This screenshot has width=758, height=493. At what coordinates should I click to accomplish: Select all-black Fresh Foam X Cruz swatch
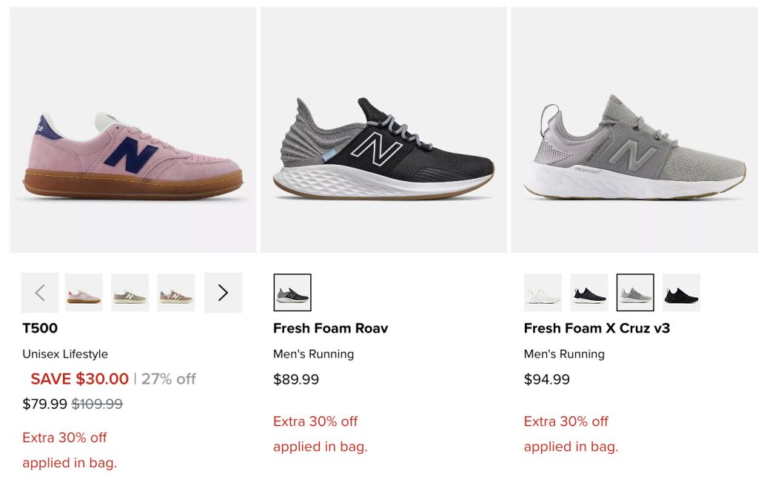[681, 293]
